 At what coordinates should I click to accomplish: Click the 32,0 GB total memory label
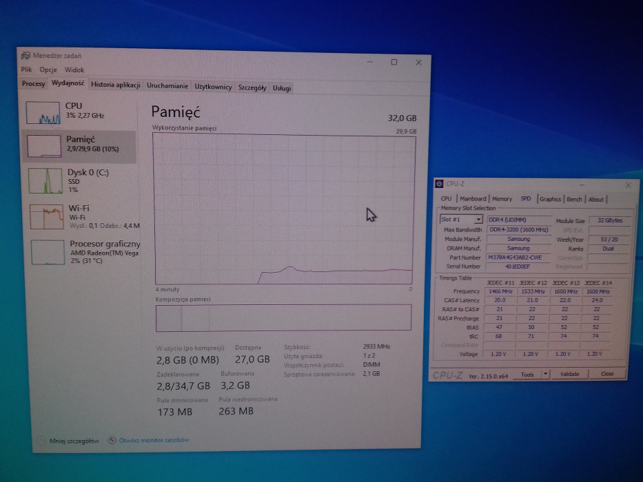[x=402, y=118]
